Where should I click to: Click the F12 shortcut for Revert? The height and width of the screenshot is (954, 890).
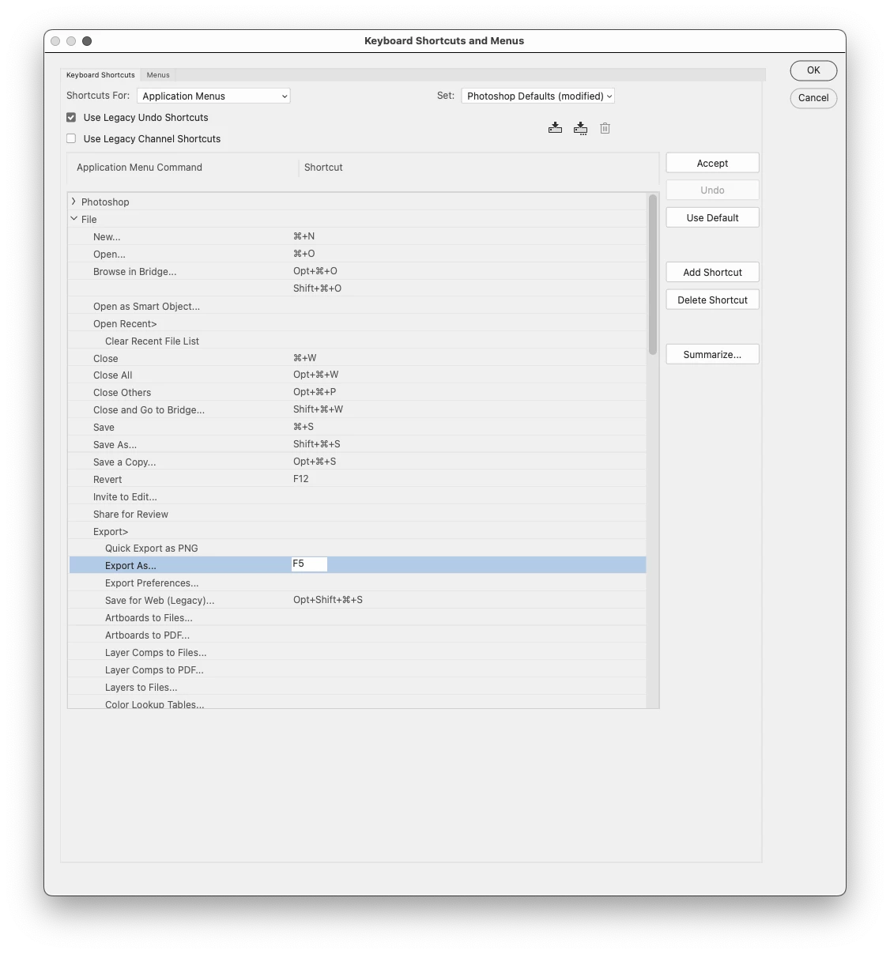[301, 479]
